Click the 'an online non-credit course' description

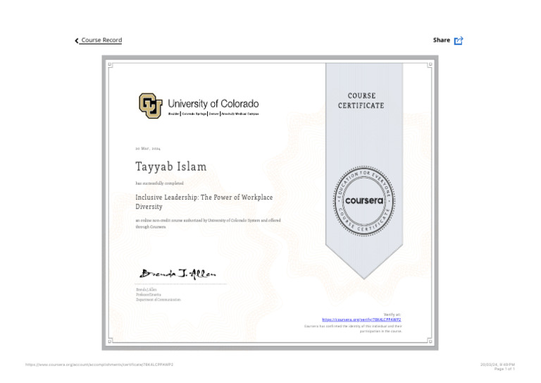(x=208, y=224)
